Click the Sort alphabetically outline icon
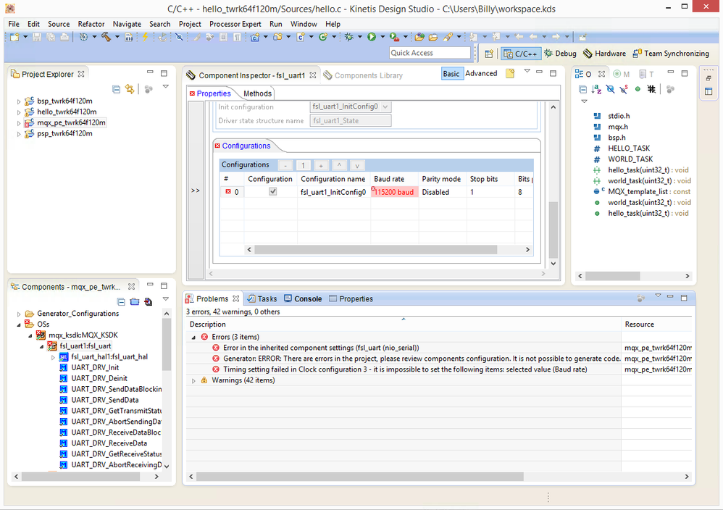723x510 pixels. coord(596,89)
